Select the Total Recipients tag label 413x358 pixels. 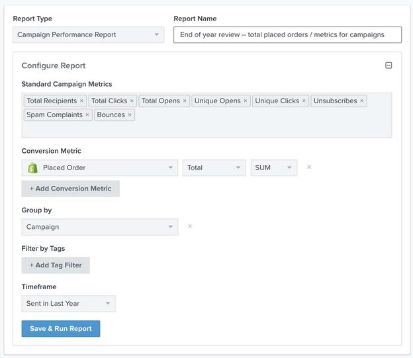(52, 101)
